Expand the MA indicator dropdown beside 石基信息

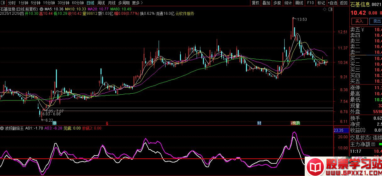41,9
